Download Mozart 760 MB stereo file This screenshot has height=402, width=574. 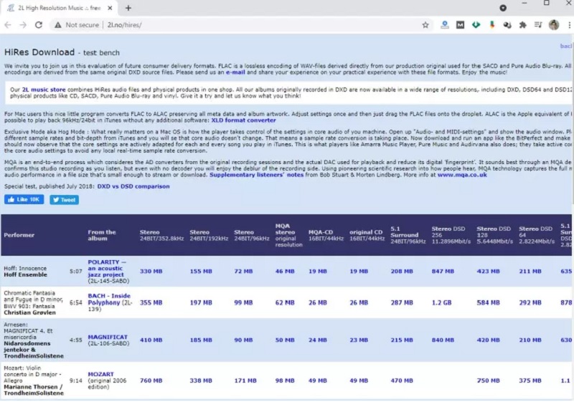pyautogui.click(x=151, y=381)
